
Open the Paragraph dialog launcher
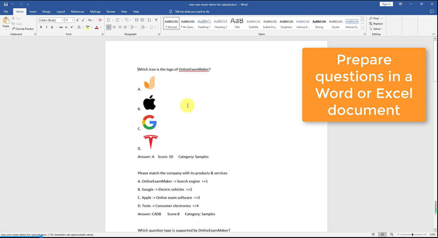pyautogui.click(x=159, y=34)
